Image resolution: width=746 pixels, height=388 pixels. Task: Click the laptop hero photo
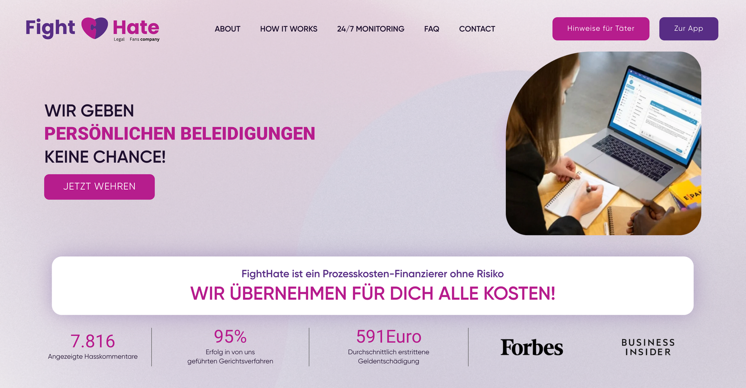(x=603, y=143)
